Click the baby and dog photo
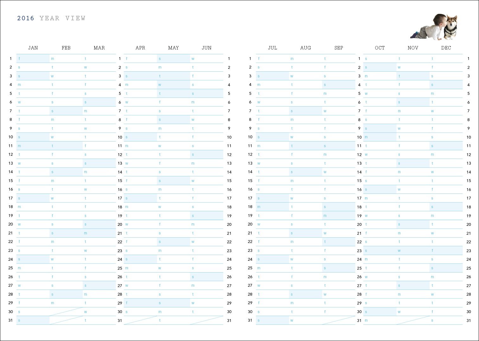This screenshot has height=341, width=479. click(x=434, y=27)
